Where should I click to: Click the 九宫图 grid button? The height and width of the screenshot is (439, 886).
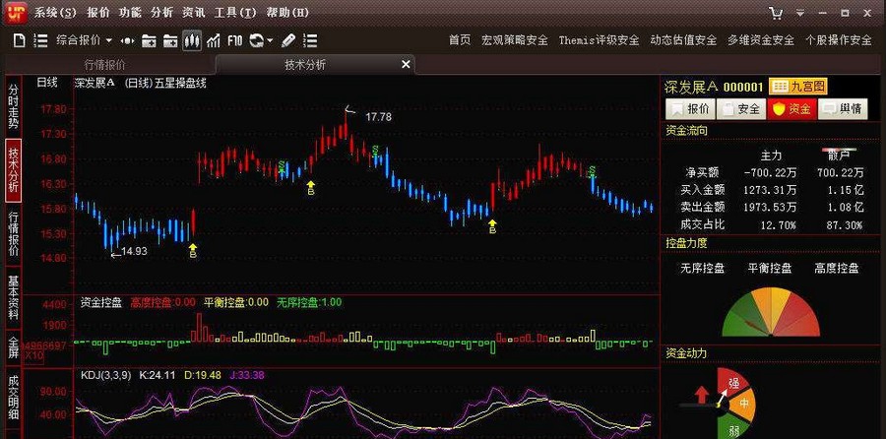798,87
